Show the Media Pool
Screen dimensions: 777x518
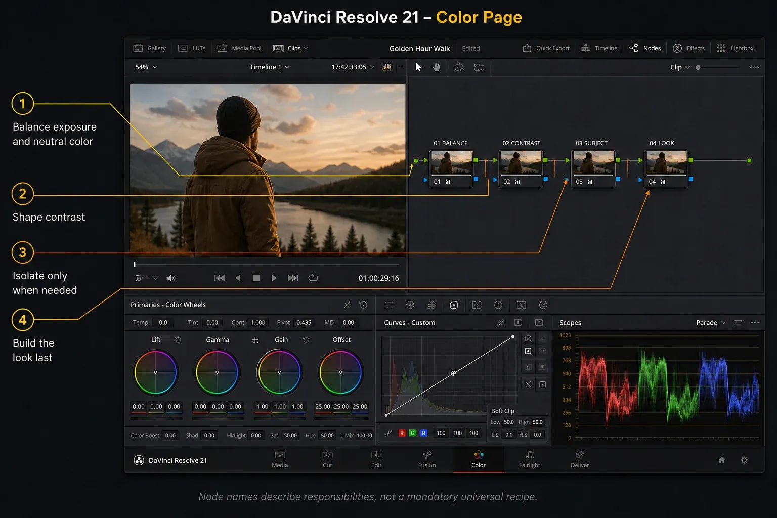(x=239, y=48)
